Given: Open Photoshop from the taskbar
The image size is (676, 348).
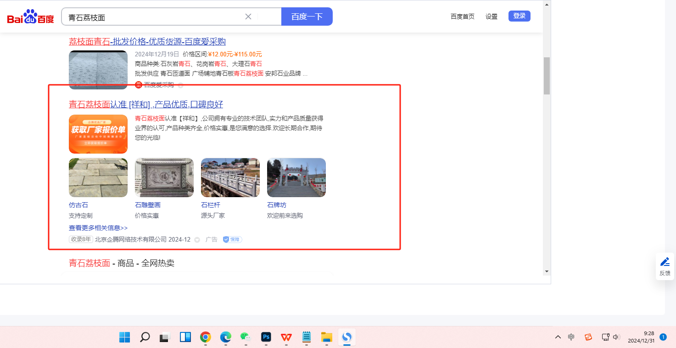Looking at the screenshot, I should click(x=266, y=337).
